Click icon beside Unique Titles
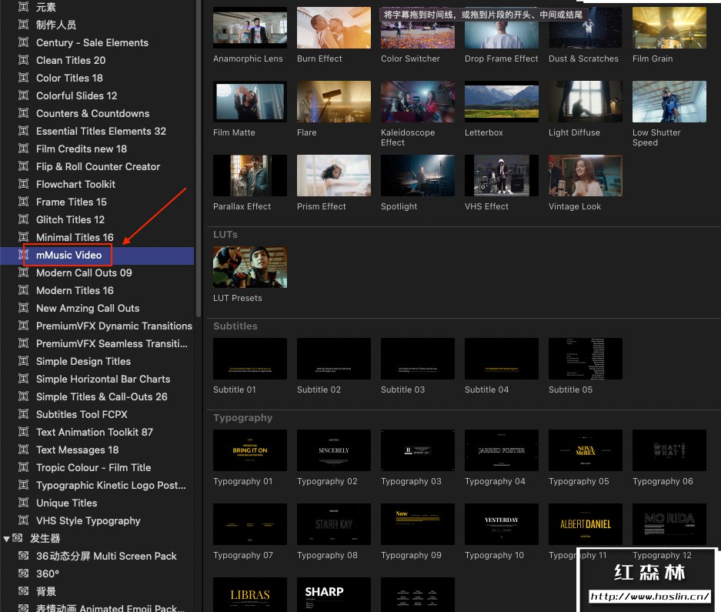The image size is (721, 612). [x=23, y=503]
